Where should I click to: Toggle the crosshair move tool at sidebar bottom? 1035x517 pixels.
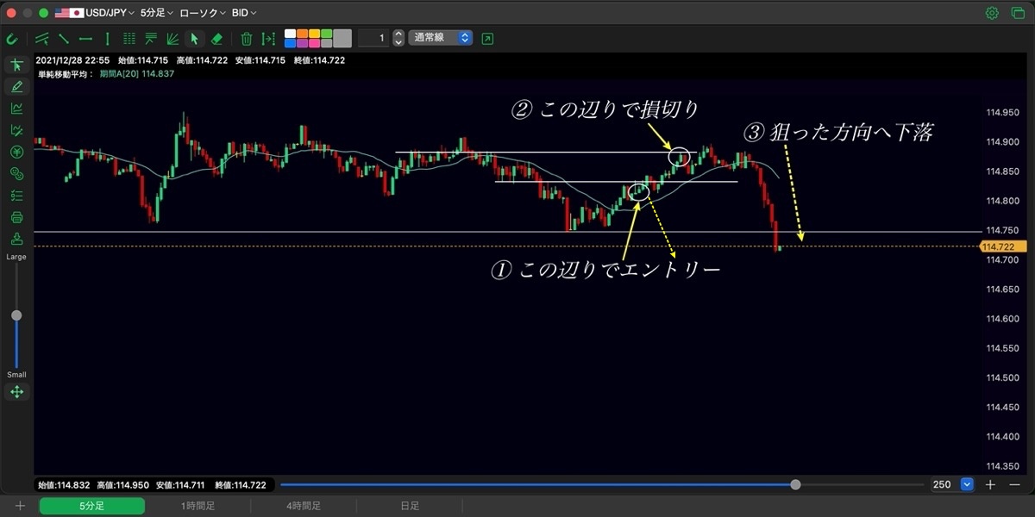pyautogui.click(x=16, y=392)
